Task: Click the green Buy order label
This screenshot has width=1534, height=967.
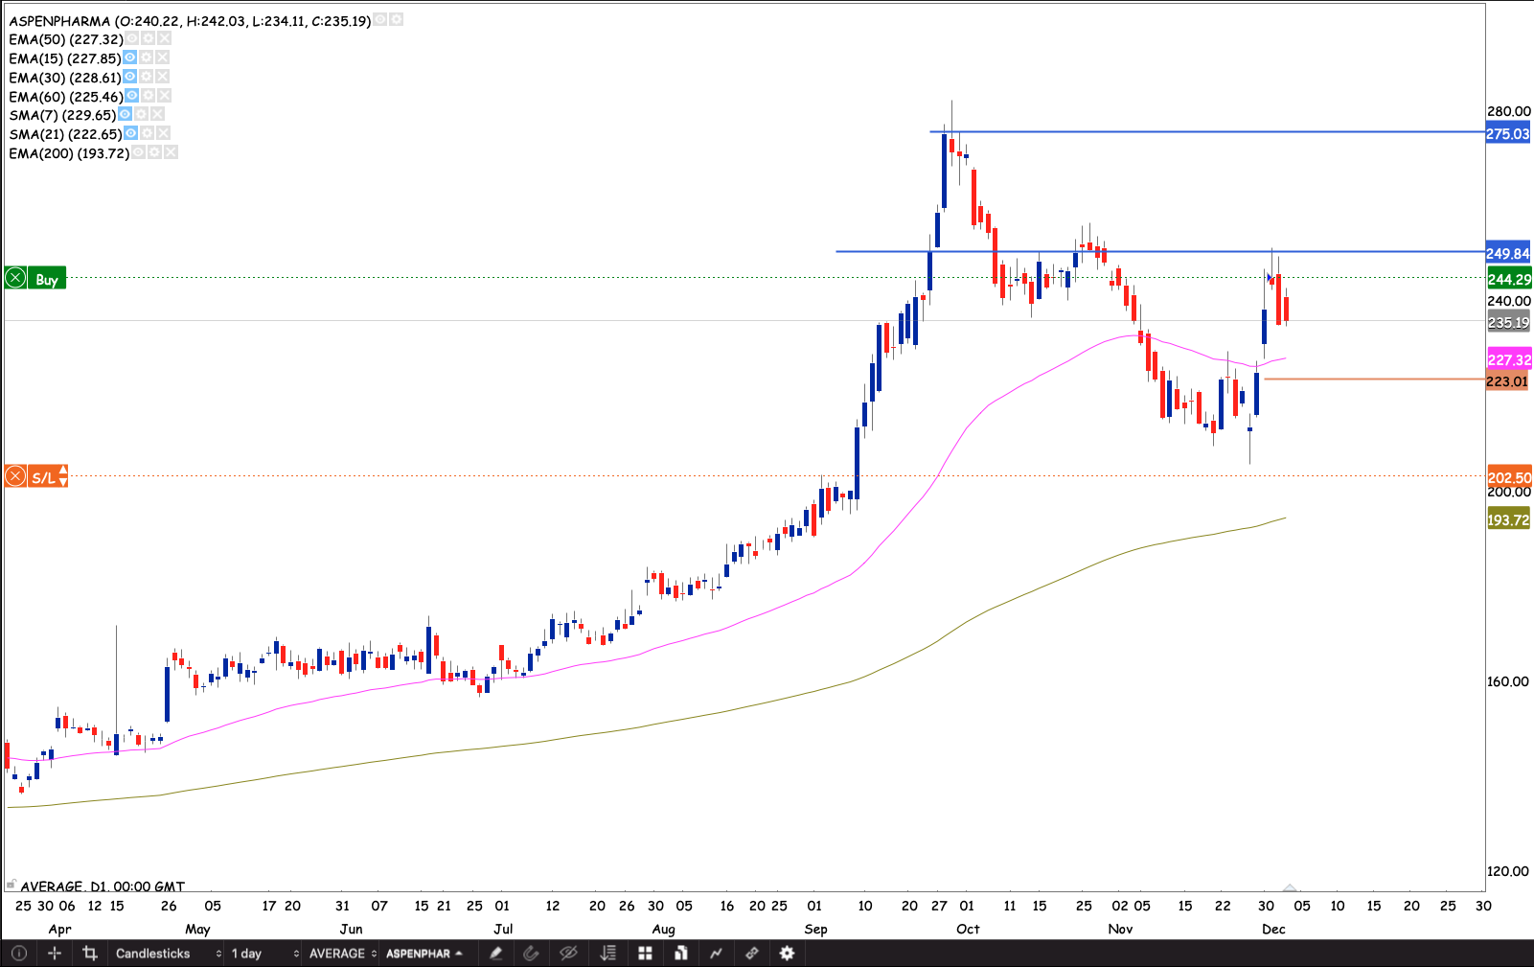Action: 46,279
